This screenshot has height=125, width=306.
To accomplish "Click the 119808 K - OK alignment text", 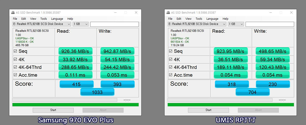I will (x=24, y=42).
